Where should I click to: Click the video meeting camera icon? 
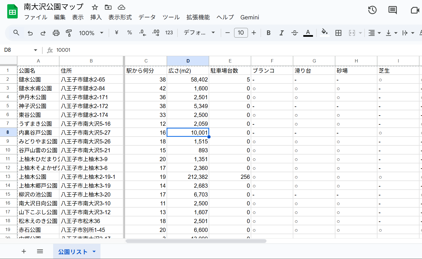coord(415,10)
